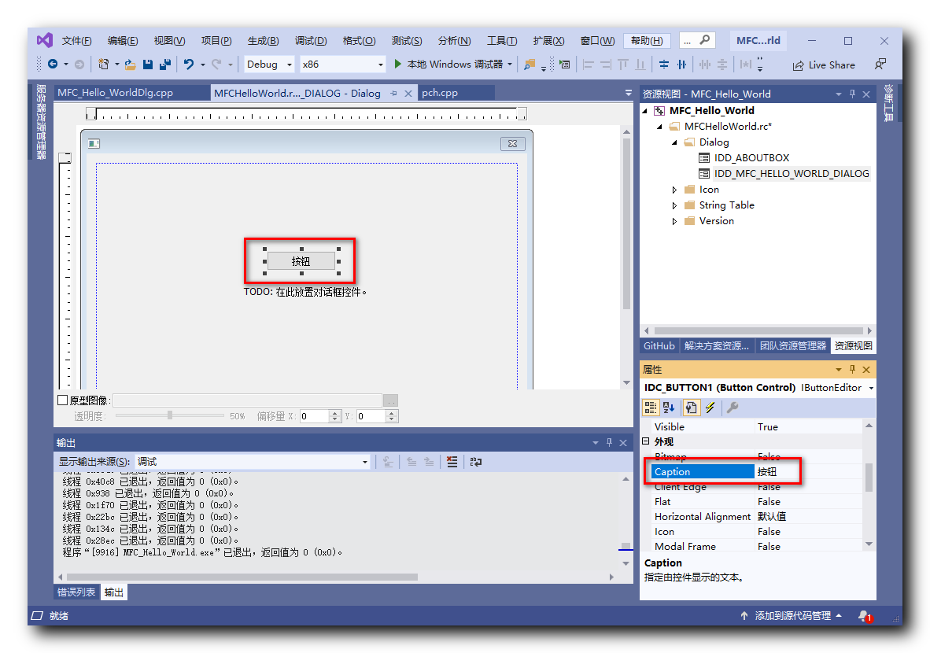
Task: Click the search box in title bar
Action: coord(696,40)
